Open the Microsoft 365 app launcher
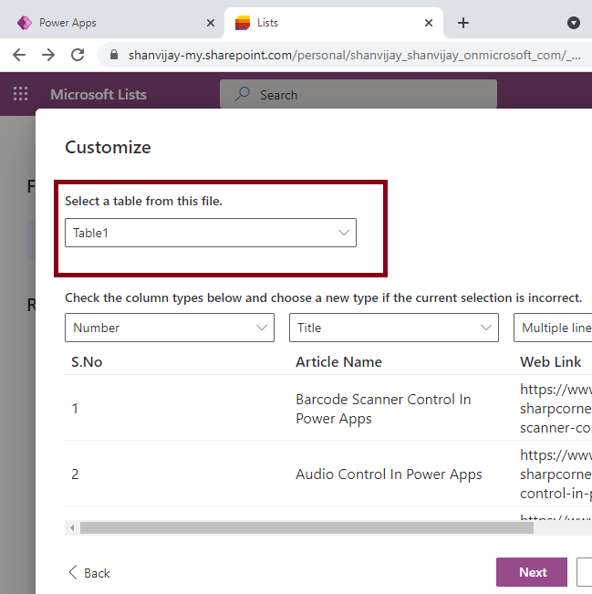The height and width of the screenshot is (594, 592). click(20, 94)
